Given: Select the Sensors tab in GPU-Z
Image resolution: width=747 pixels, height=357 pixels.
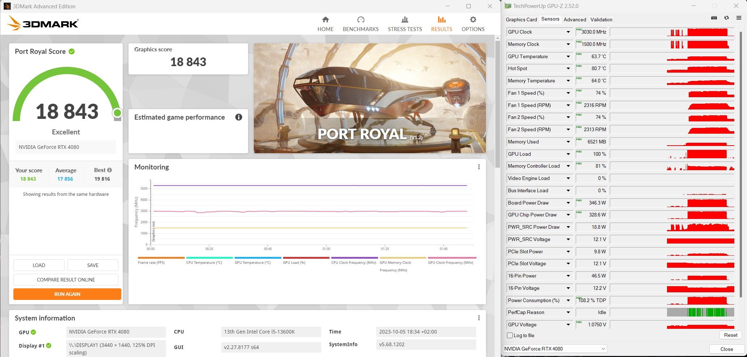Looking at the screenshot, I should pyautogui.click(x=550, y=19).
